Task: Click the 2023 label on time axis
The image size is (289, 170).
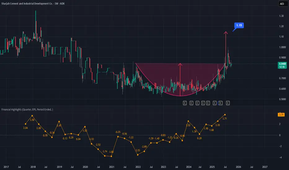Action: click(163, 167)
